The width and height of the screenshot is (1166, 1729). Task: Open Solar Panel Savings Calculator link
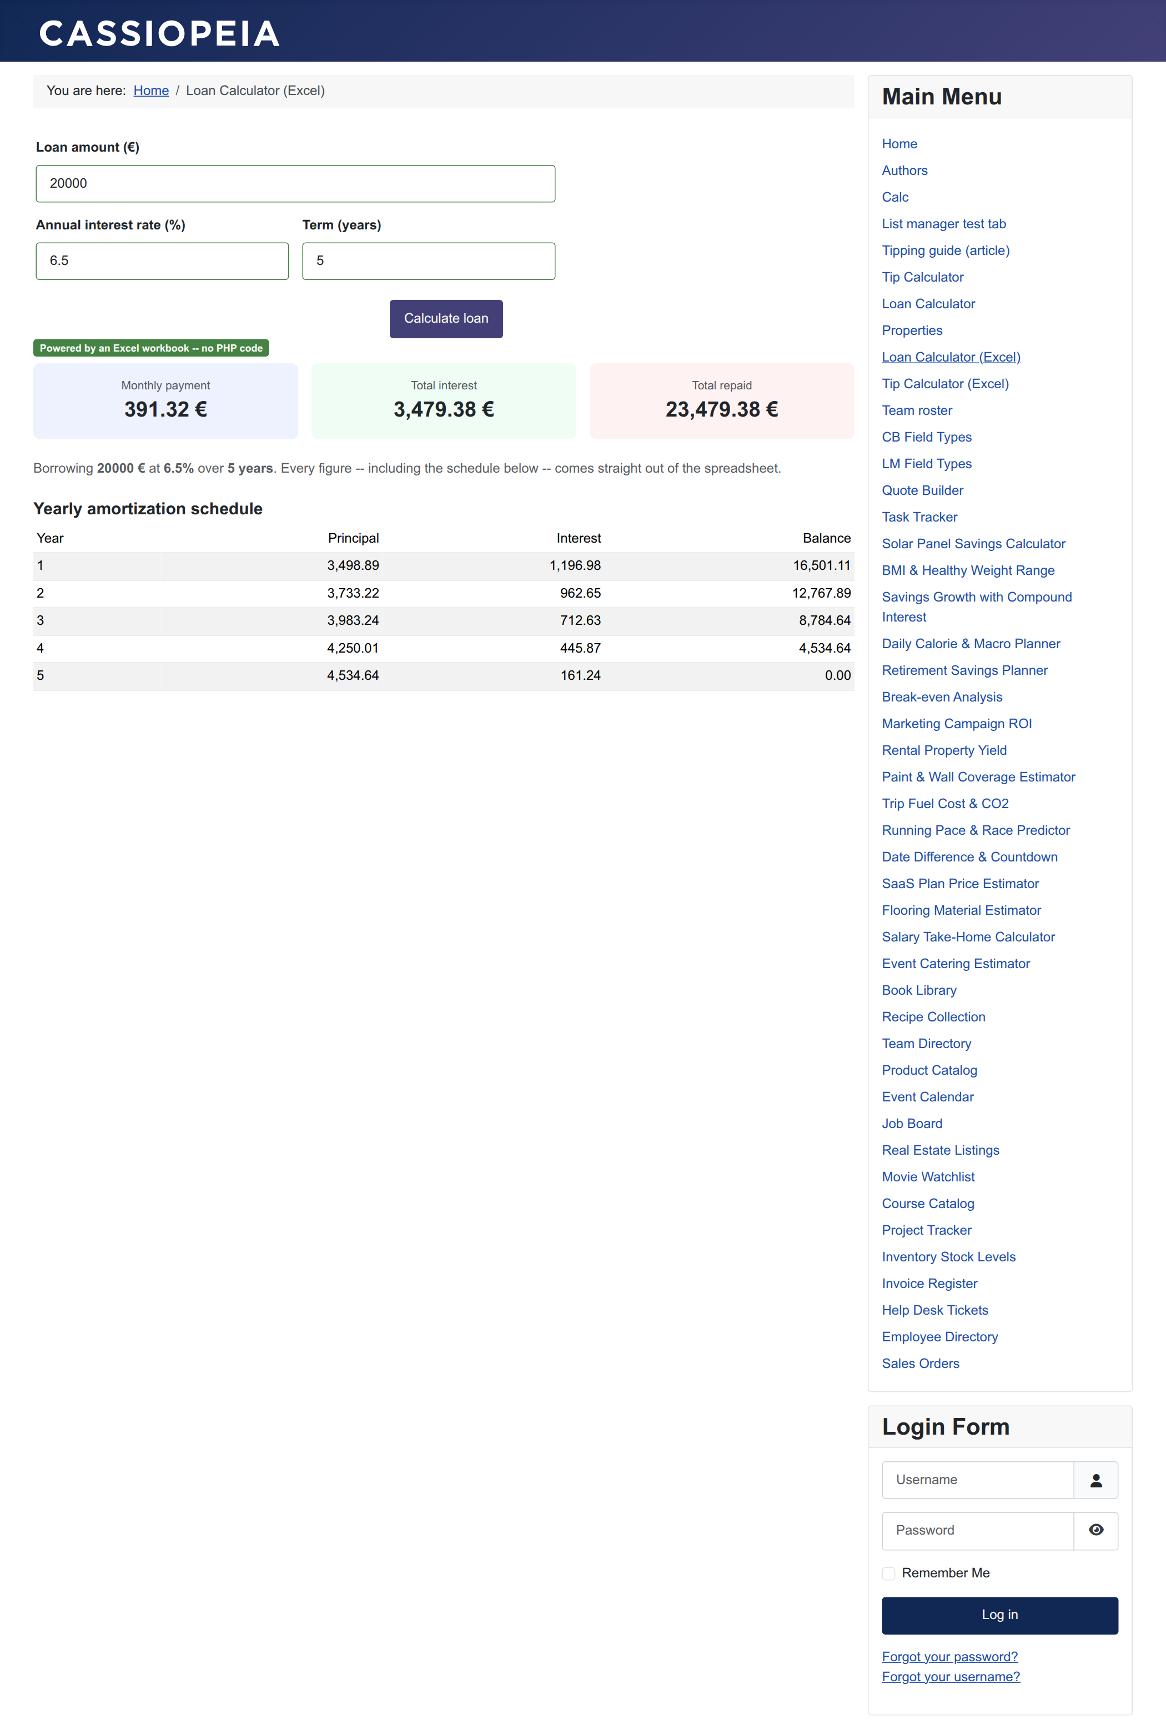tap(973, 544)
